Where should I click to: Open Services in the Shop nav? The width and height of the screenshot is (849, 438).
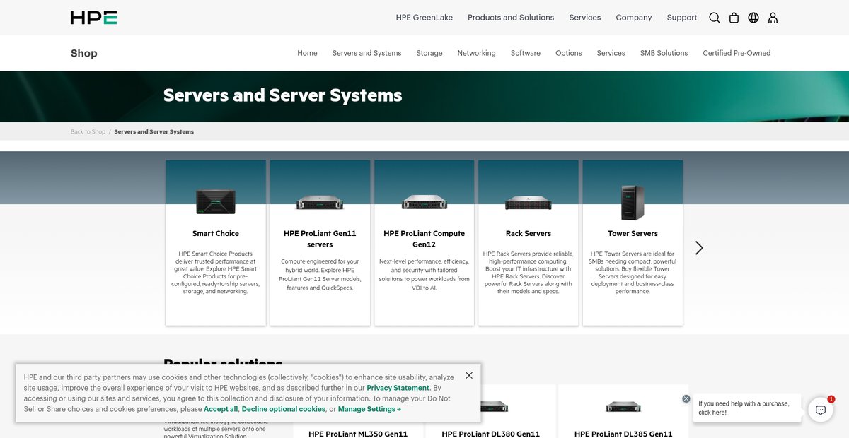pos(611,53)
